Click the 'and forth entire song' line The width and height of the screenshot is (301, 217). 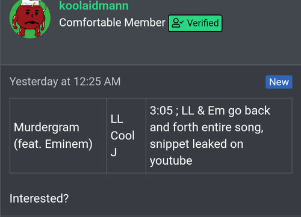tap(206, 127)
